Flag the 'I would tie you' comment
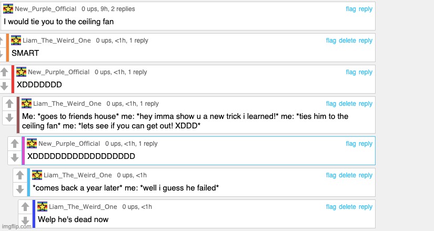 coord(351,9)
